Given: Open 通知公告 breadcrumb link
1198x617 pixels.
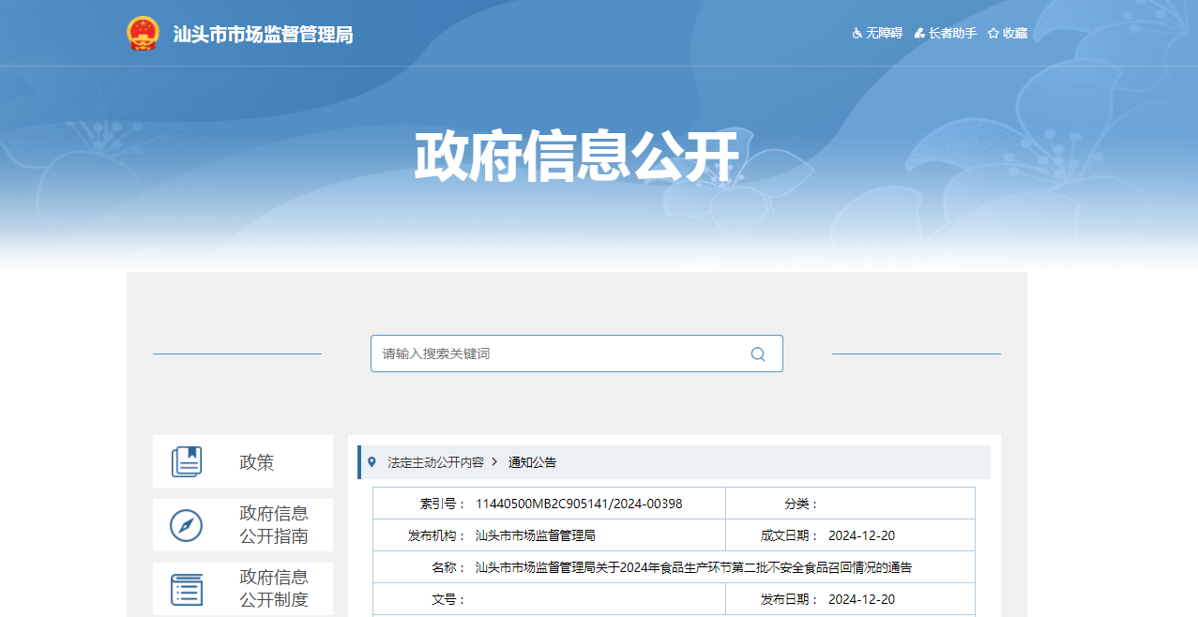Looking at the screenshot, I should tap(532, 462).
